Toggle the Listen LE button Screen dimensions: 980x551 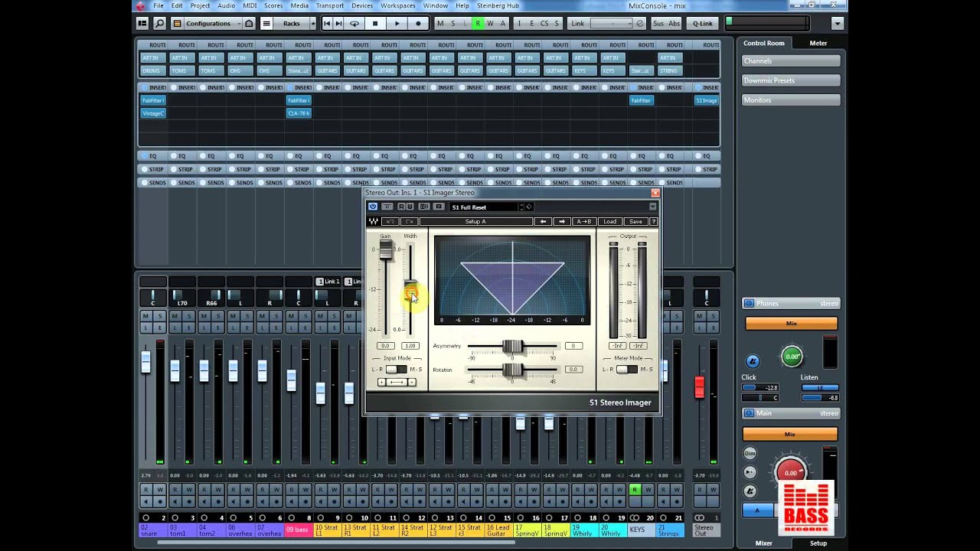click(820, 388)
